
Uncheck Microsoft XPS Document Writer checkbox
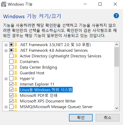[11, 101]
